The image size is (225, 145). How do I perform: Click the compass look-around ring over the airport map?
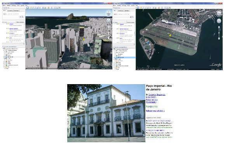[x=219, y=14]
